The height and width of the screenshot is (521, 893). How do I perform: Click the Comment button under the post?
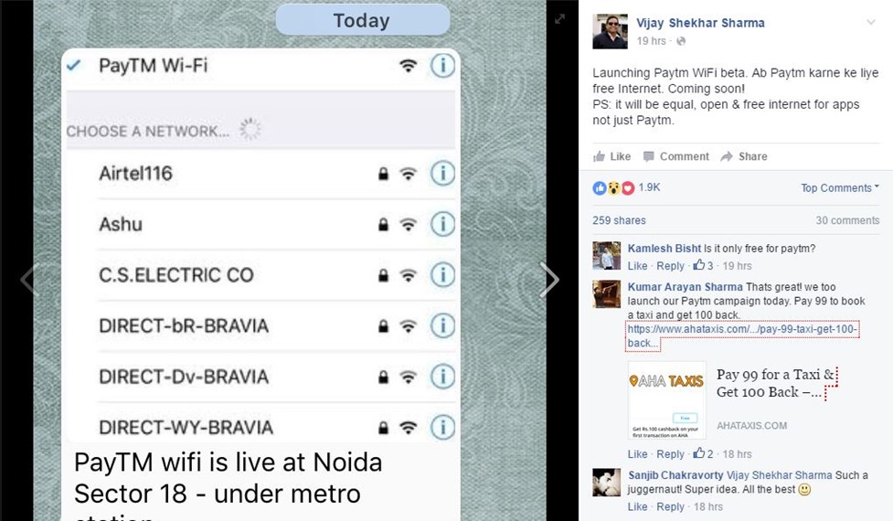(x=676, y=156)
